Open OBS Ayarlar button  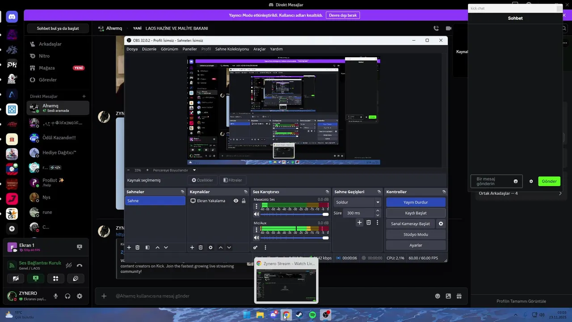[x=416, y=245]
